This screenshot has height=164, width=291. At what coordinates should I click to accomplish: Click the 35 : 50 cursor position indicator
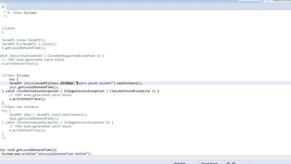(x=231, y=163)
